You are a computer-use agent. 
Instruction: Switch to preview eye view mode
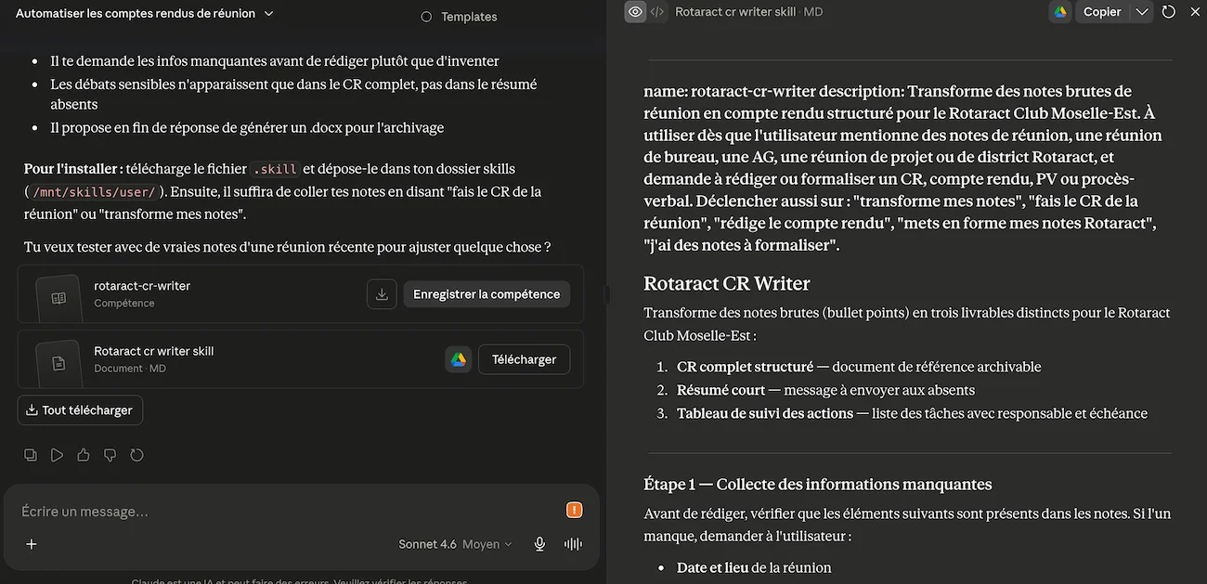635,12
